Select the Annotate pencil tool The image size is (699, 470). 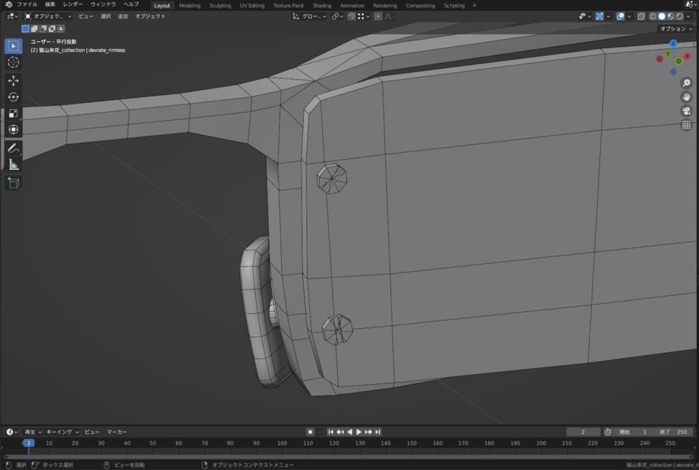pos(14,148)
